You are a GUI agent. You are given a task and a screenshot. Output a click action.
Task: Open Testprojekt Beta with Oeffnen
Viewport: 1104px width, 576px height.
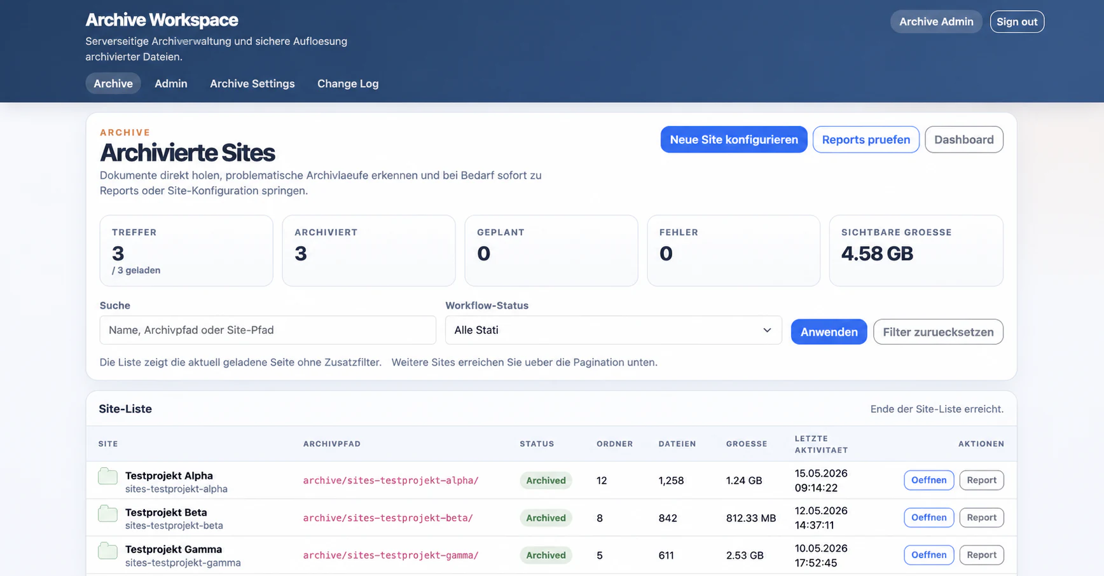pos(928,518)
